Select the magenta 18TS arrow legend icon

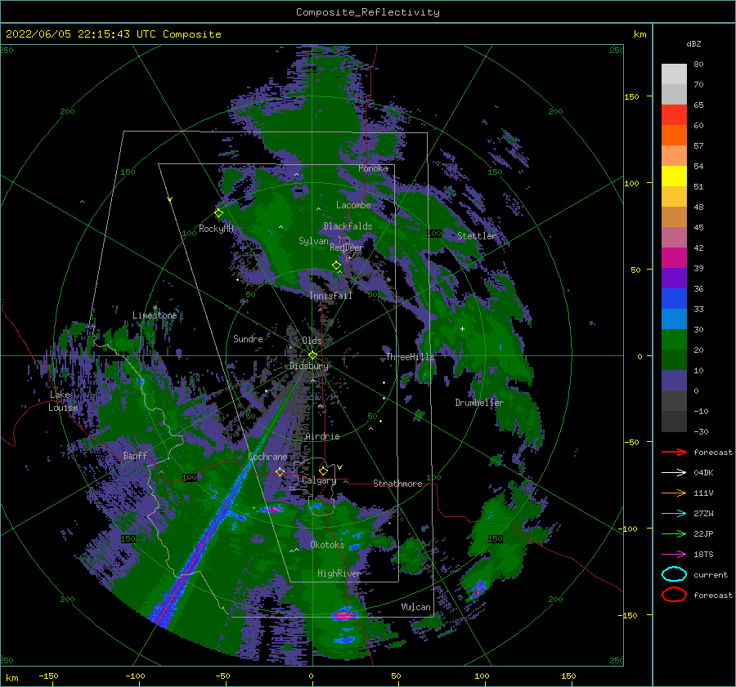[674, 555]
